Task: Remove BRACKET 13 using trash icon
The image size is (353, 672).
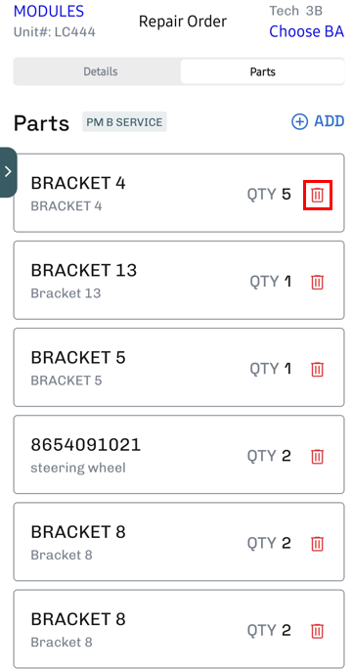Action: [x=318, y=282]
